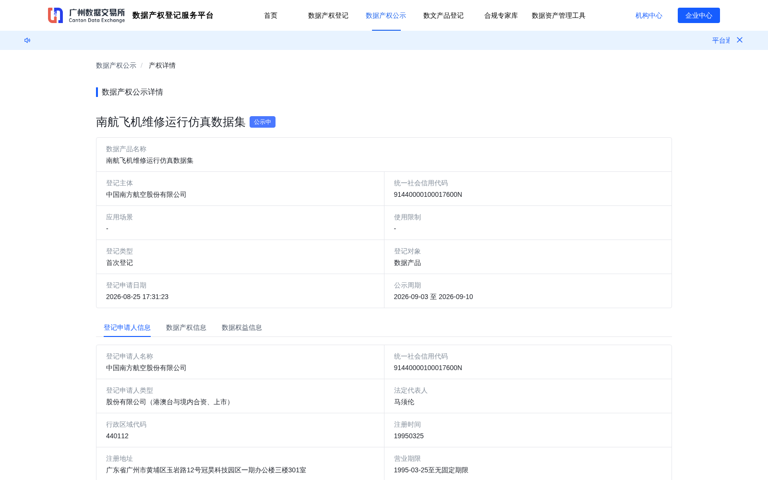Click the 注册时间 value 19950325
This screenshot has height=480, width=768.
pyautogui.click(x=409, y=436)
